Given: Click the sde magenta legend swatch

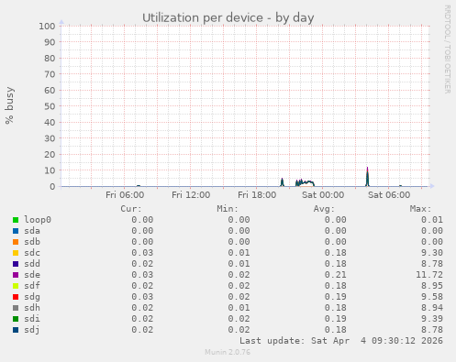Looking at the screenshot, I should tap(16, 275).
